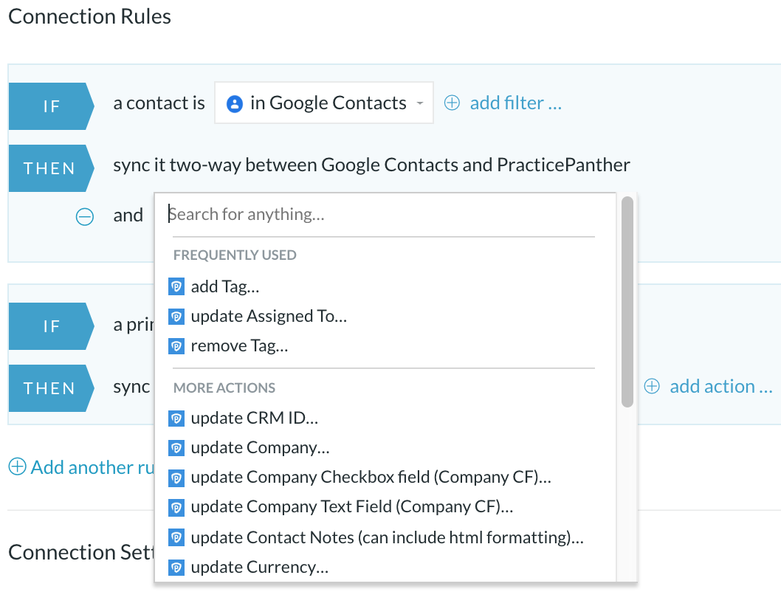Choose 'update CRM ID...' option
The width and height of the screenshot is (781, 592).
click(x=255, y=419)
